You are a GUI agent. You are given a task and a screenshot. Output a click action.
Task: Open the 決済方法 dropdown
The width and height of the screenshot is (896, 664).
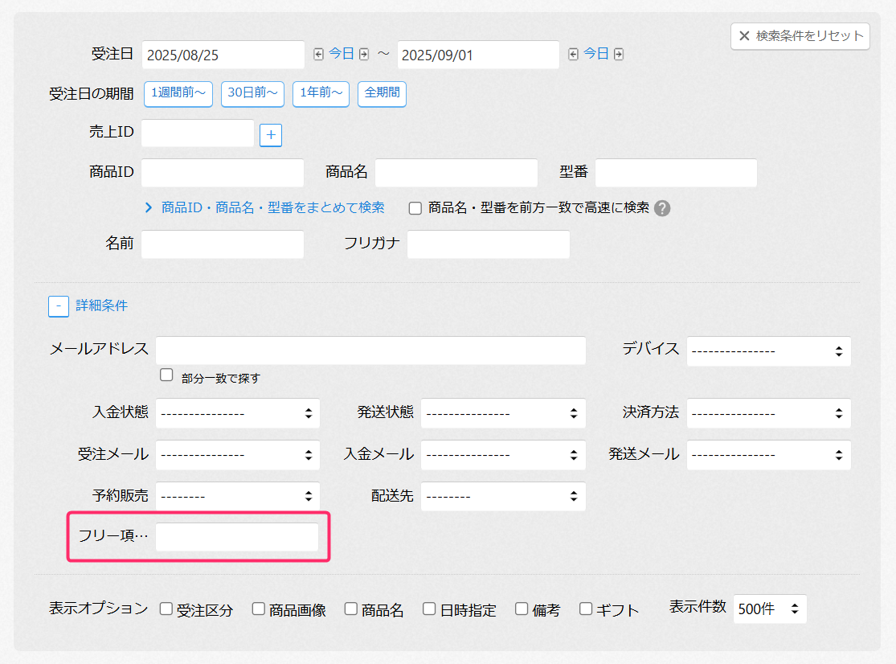pyautogui.click(x=768, y=413)
